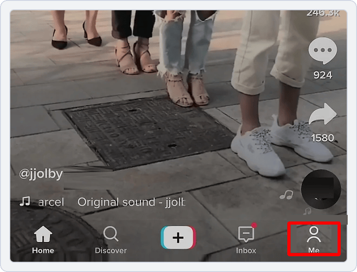Tap the share arrow icon
357x272 pixels.
[323, 114]
